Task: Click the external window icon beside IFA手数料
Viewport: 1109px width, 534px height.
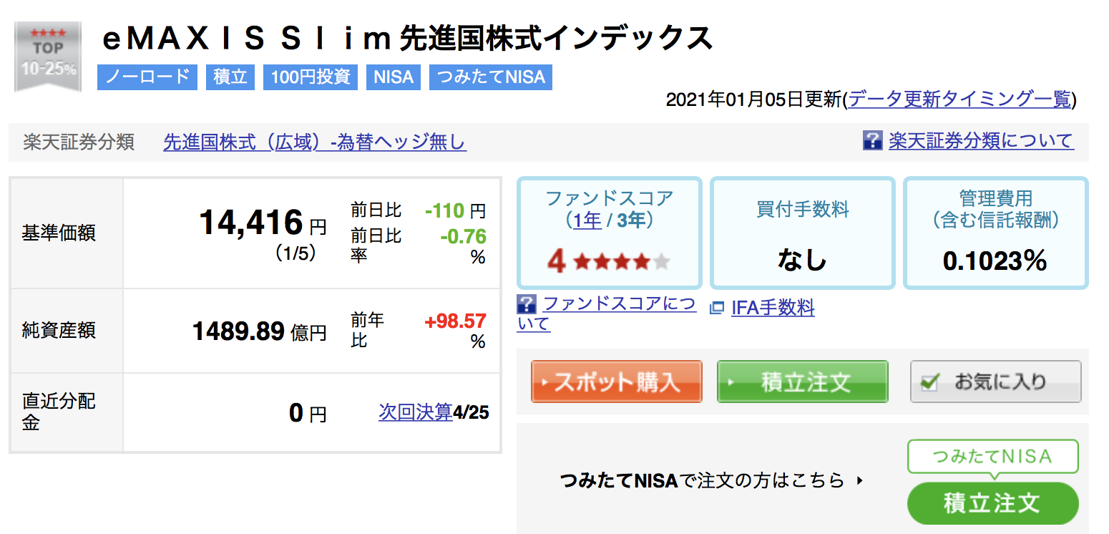Action: click(717, 309)
